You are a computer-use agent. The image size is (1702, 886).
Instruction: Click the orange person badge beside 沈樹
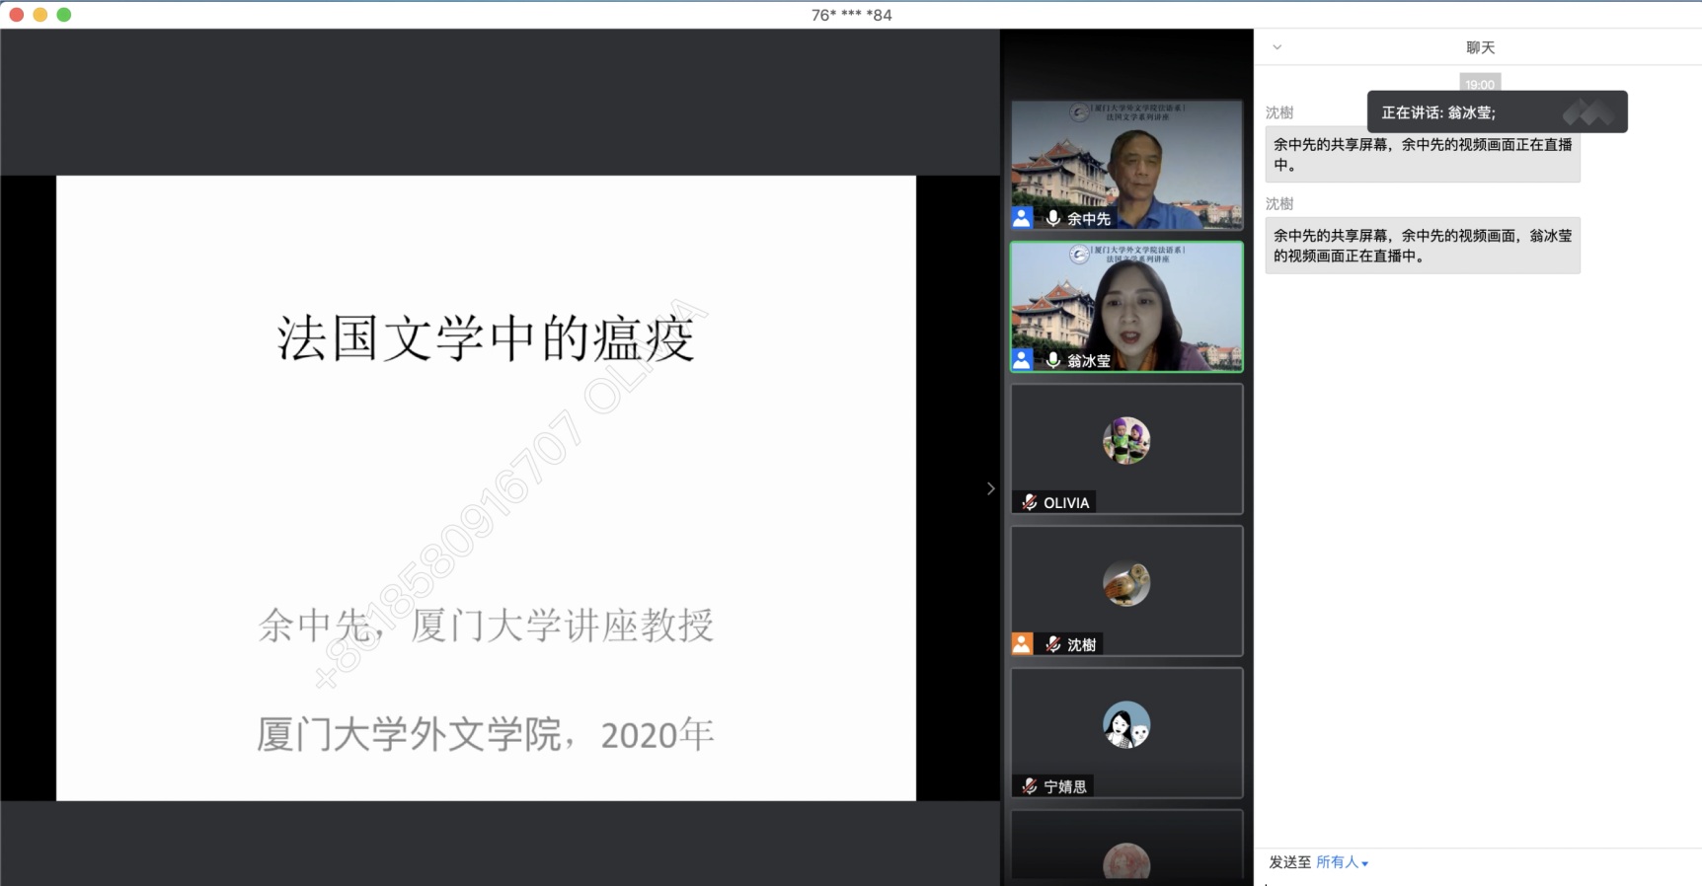[1022, 644]
